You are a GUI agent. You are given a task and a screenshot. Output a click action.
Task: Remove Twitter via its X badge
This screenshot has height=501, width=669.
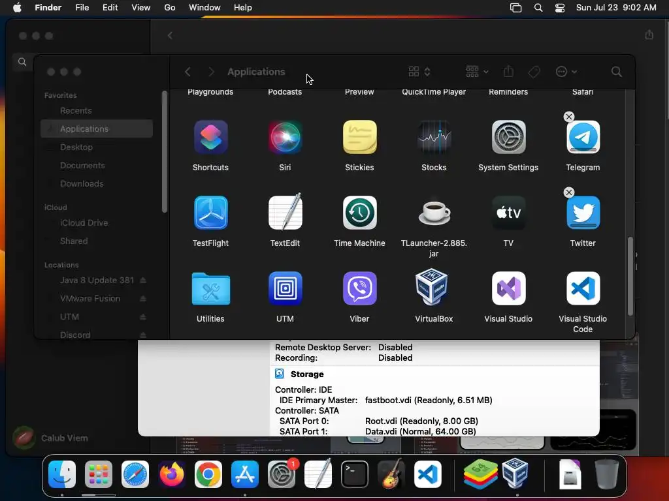click(569, 192)
